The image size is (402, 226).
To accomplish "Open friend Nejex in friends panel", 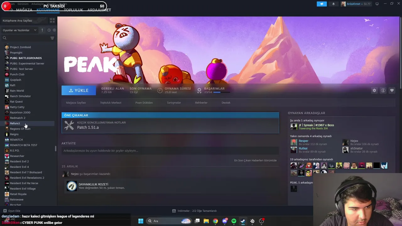I will coord(354,141).
